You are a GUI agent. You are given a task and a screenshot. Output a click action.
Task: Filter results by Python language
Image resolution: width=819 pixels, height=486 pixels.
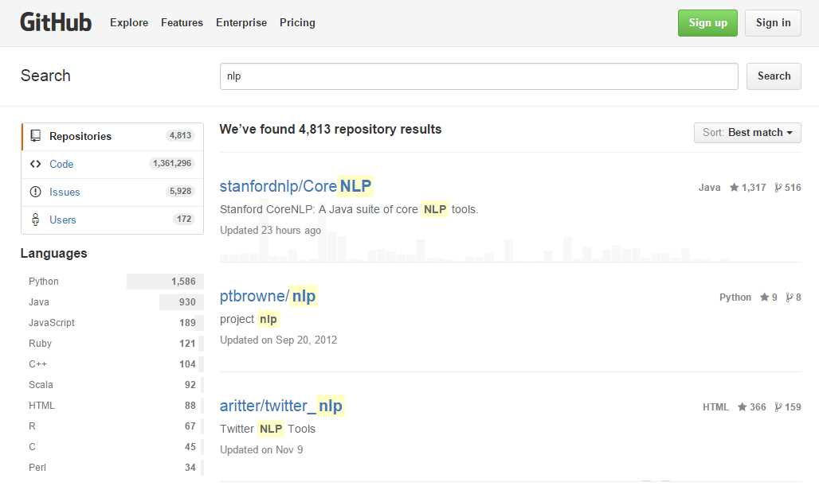[x=43, y=281]
